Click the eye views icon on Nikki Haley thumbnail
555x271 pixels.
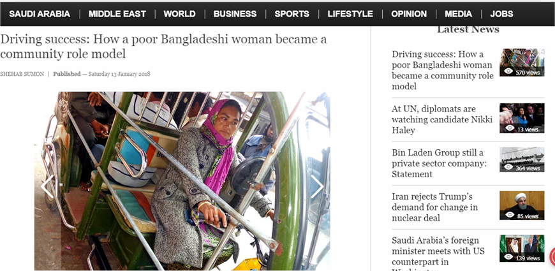pos(509,128)
